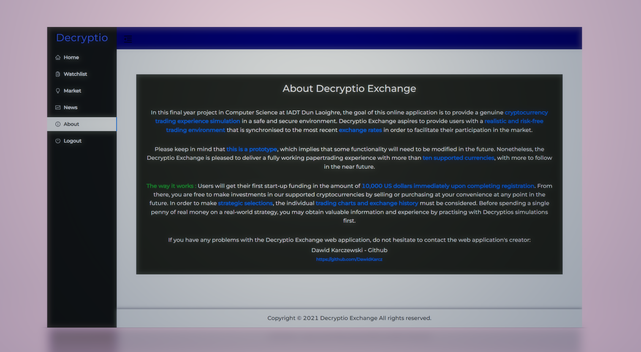This screenshot has height=352, width=641.
Task: Click the News chart icon
Action: pos(58,107)
